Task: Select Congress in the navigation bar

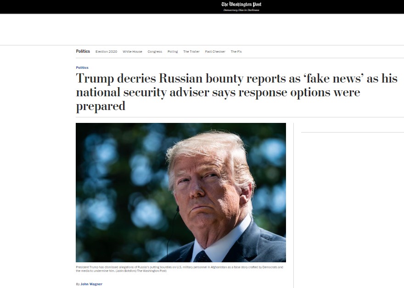Action: click(155, 51)
